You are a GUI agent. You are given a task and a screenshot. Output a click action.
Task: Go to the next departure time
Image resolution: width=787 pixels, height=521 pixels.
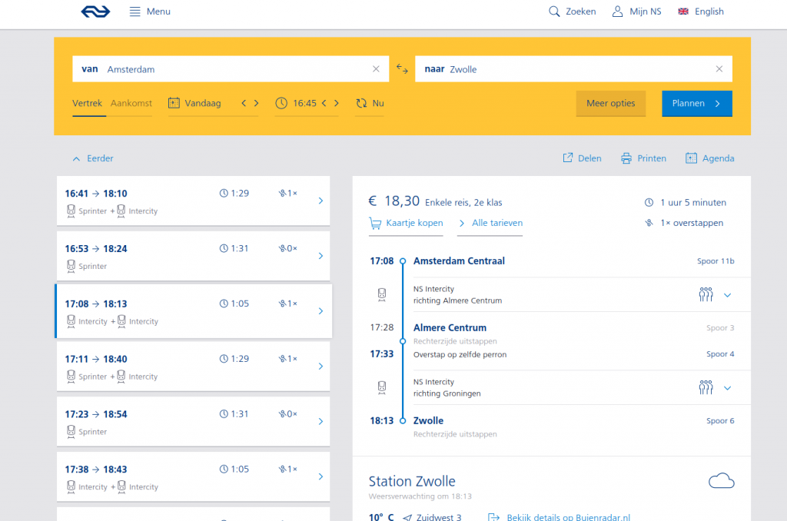click(336, 103)
